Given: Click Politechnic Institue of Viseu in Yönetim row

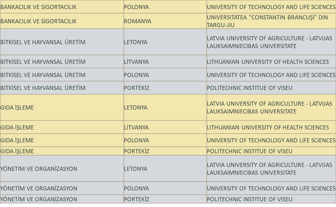Looking at the screenshot, I should [x=250, y=199].
